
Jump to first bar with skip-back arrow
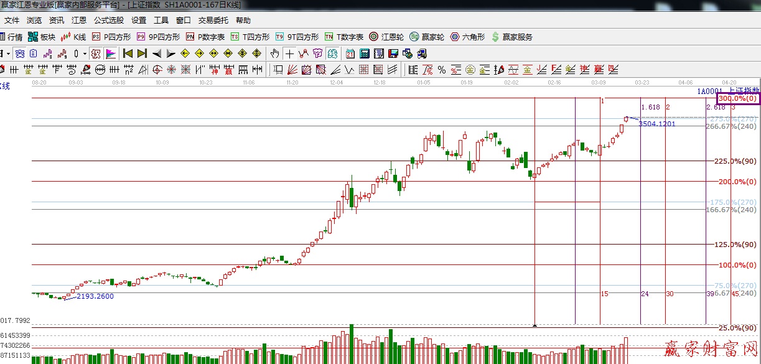pos(128,54)
